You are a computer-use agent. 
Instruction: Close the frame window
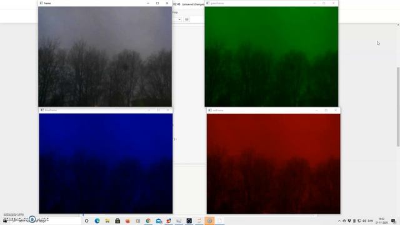click(167, 3)
